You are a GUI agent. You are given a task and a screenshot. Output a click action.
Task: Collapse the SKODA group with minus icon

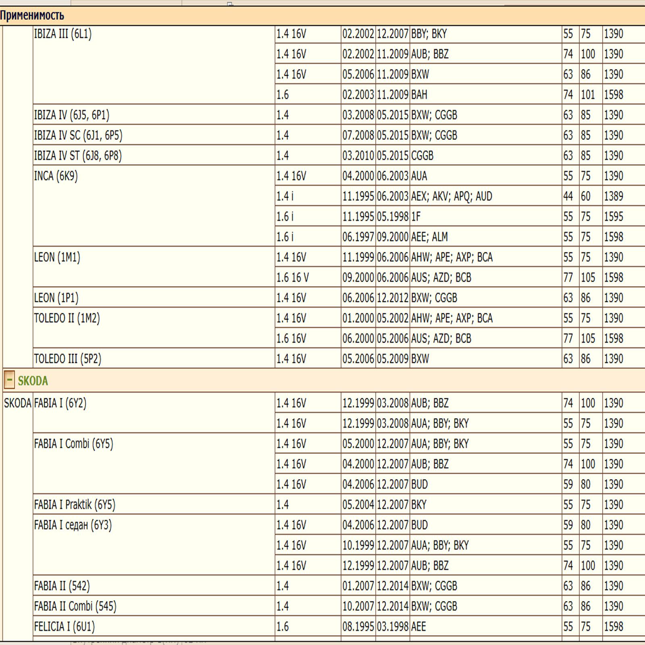9,380
